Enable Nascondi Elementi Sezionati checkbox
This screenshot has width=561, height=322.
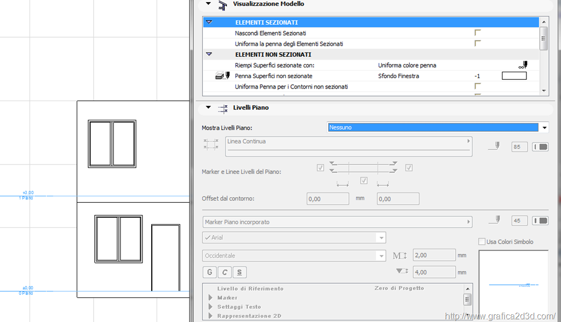[x=478, y=33]
